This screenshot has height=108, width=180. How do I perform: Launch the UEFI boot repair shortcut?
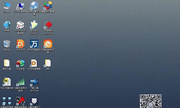tap(20, 6)
